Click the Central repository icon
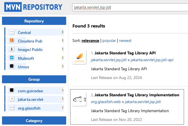188x126 pixels. (12, 32)
